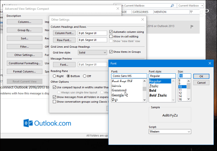Open Format Columns...

coord(25,72)
